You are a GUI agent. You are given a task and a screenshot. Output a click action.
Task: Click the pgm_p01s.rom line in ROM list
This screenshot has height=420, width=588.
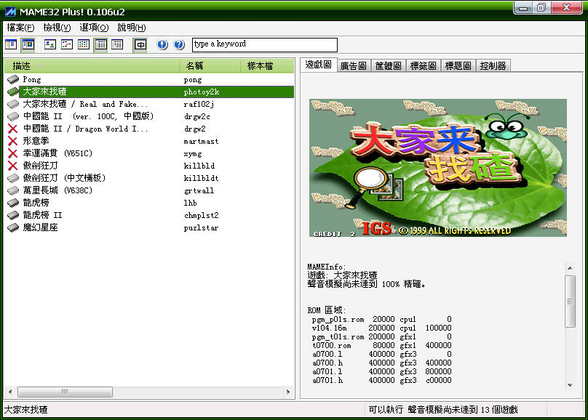pyautogui.click(x=381, y=319)
